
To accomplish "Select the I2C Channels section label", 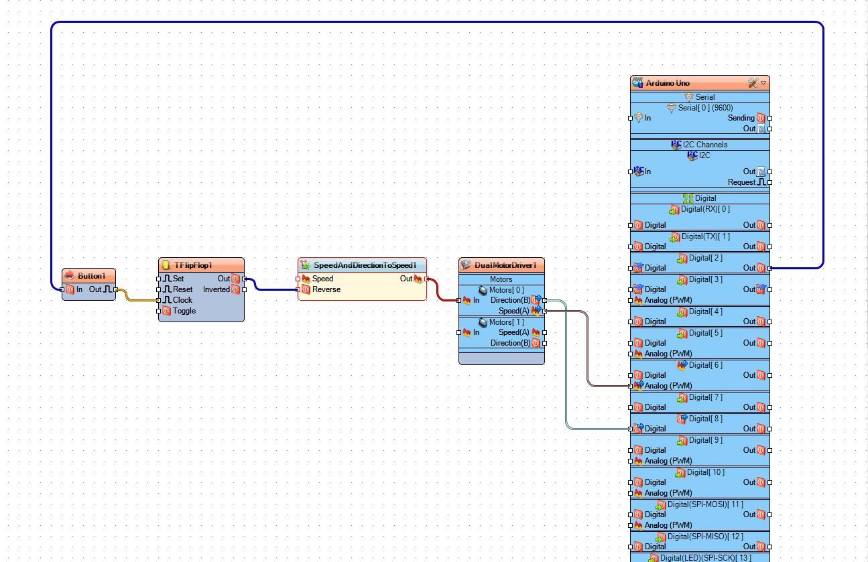I will pos(705,145).
